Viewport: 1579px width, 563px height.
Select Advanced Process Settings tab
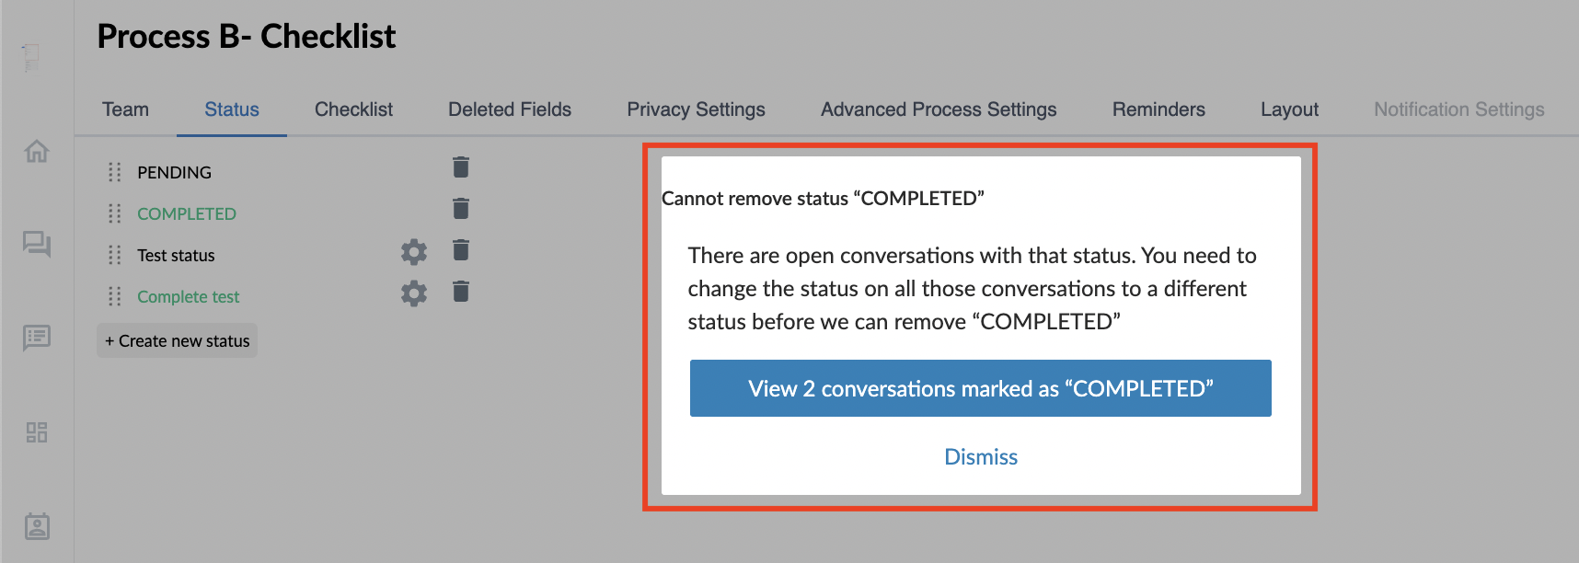click(x=939, y=109)
